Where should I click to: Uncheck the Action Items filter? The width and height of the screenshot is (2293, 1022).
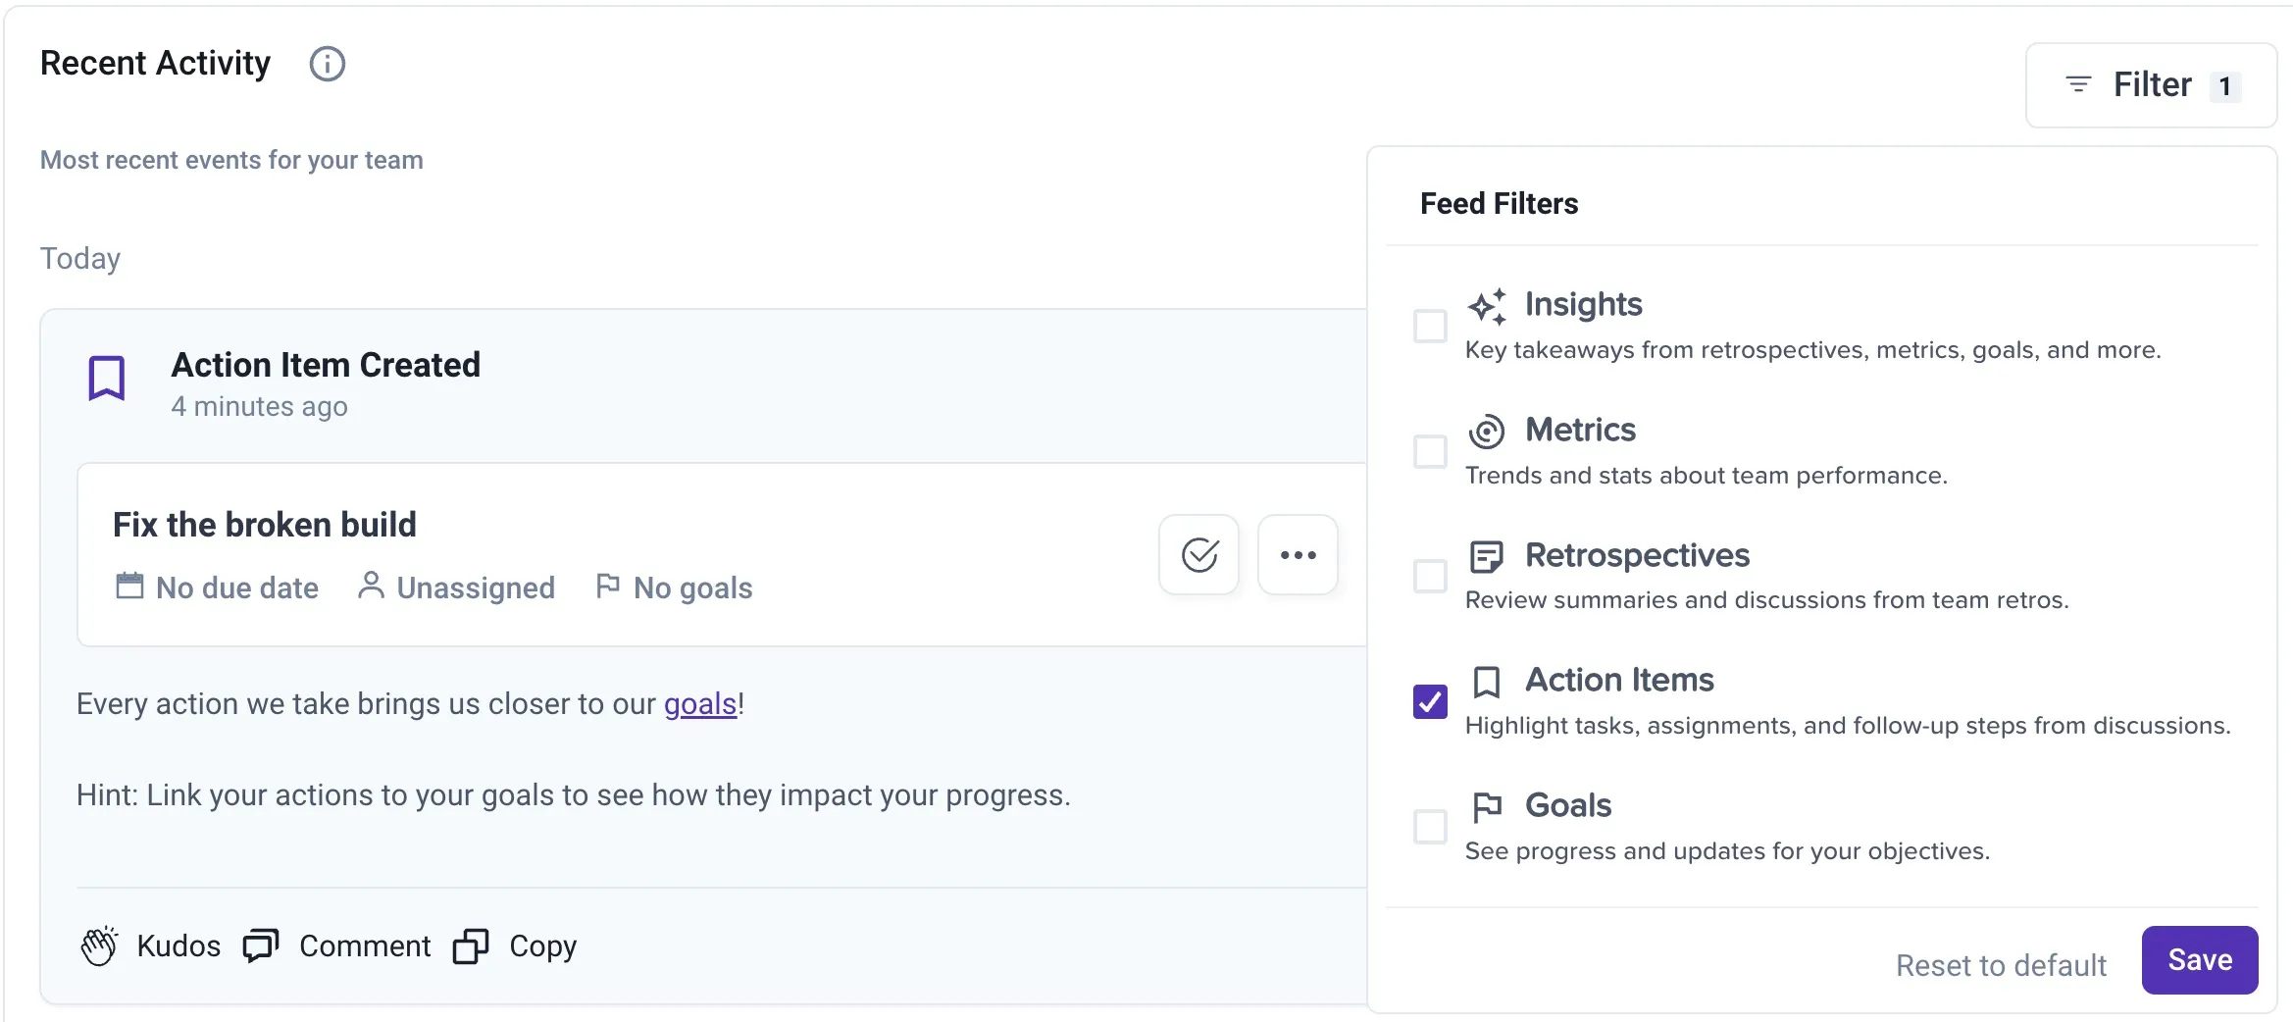coord(1430,701)
